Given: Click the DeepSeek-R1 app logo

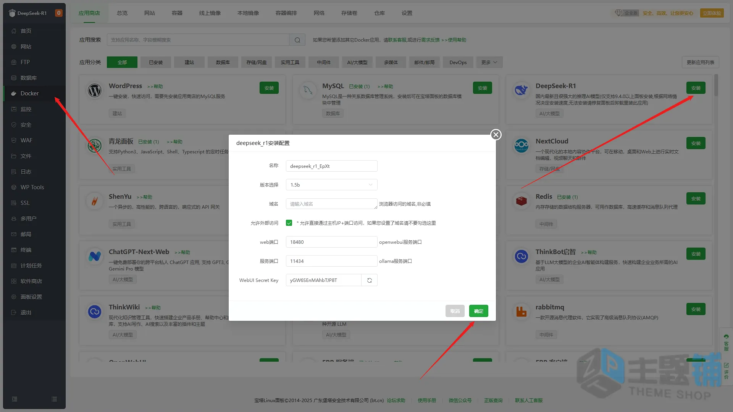Looking at the screenshot, I should 521,91.
